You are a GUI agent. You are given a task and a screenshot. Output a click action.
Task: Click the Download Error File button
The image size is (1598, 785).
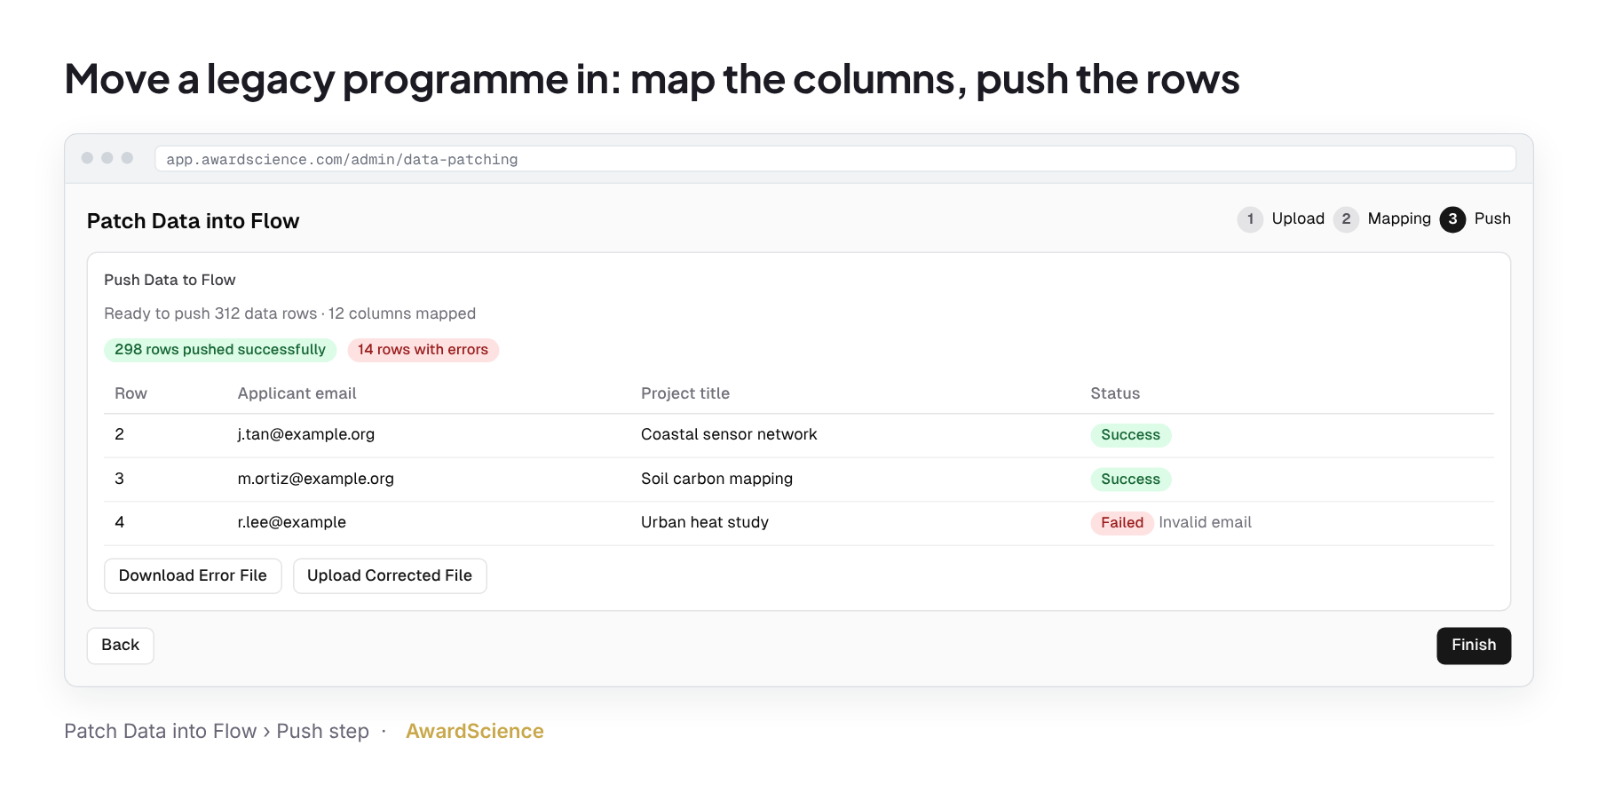point(193,575)
